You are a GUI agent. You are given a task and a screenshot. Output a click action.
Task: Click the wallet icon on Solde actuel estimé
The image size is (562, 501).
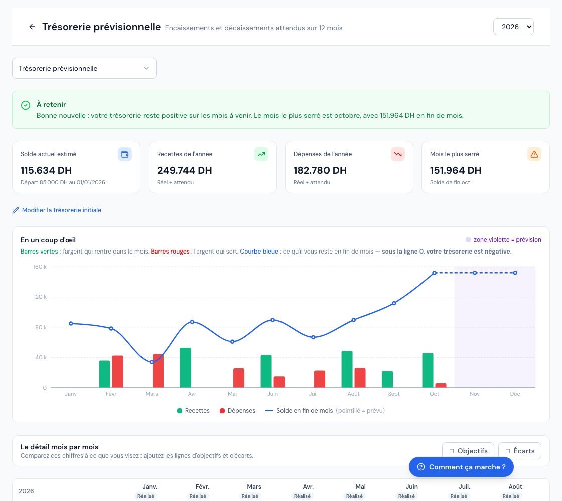point(125,154)
